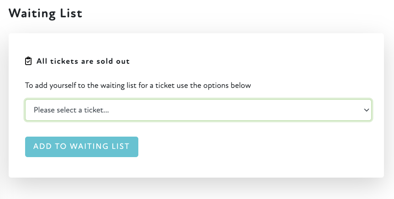Click the 'All tickets are sold out' text
The width and height of the screenshot is (394, 199).
click(83, 61)
